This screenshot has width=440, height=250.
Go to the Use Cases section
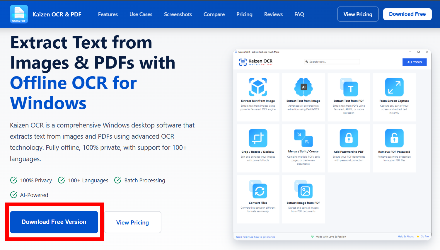(x=141, y=14)
